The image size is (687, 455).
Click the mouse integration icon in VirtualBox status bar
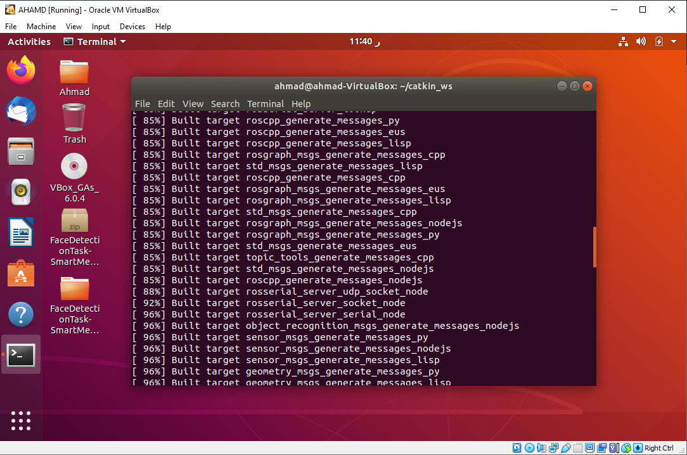point(625,447)
